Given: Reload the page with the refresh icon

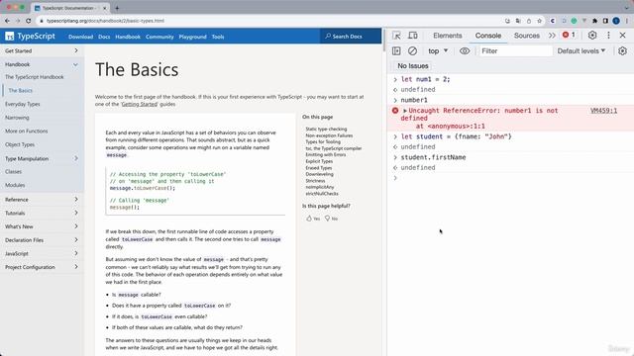Looking at the screenshot, I should 29,21.
